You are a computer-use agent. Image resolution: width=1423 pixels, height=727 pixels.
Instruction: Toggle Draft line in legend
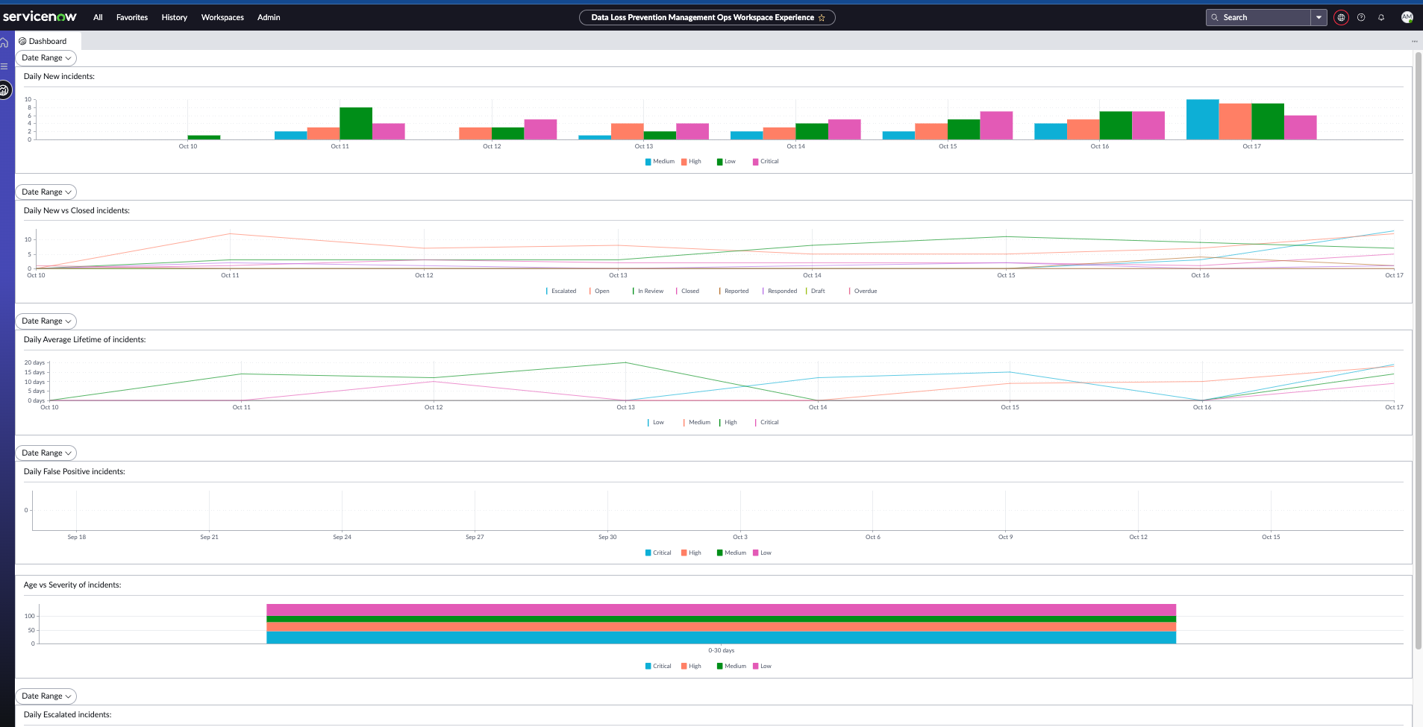pyautogui.click(x=815, y=291)
